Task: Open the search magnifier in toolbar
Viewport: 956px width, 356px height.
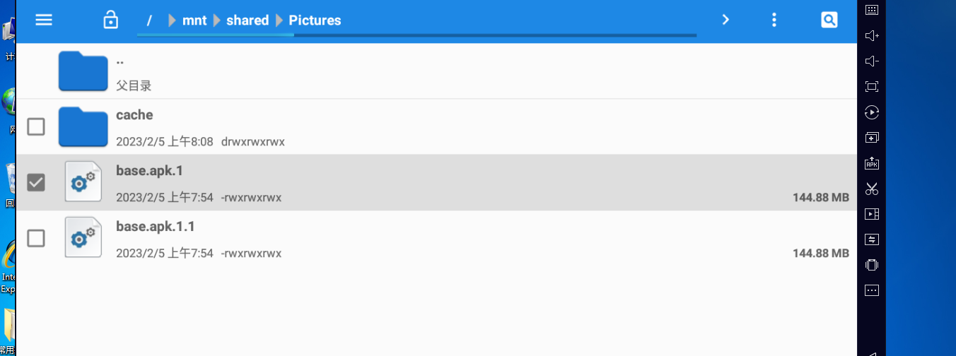Action: coord(829,20)
